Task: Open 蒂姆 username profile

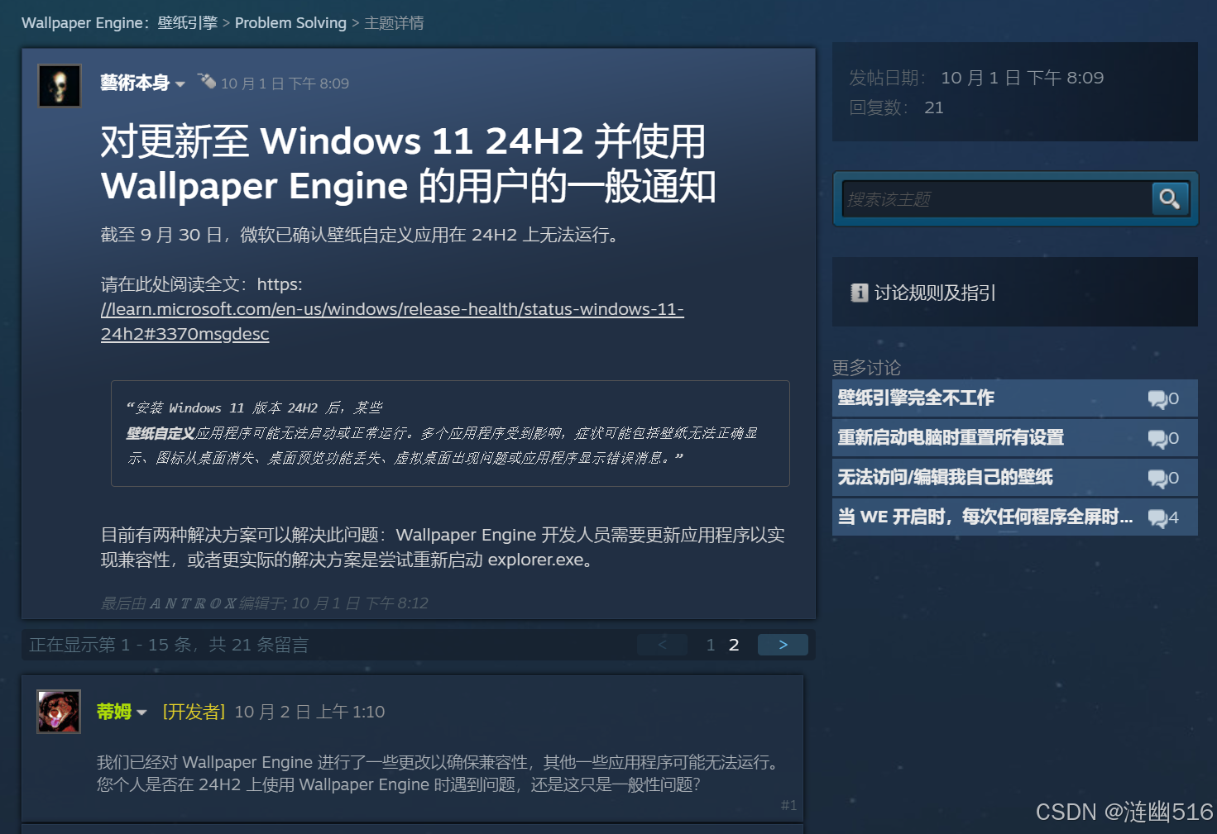Action: 114,712
